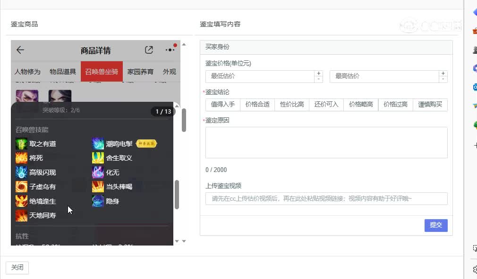This screenshot has height=279, width=477.
Task: Choose the 价格过高 conclusion option
Action: click(x=395, y=105)
